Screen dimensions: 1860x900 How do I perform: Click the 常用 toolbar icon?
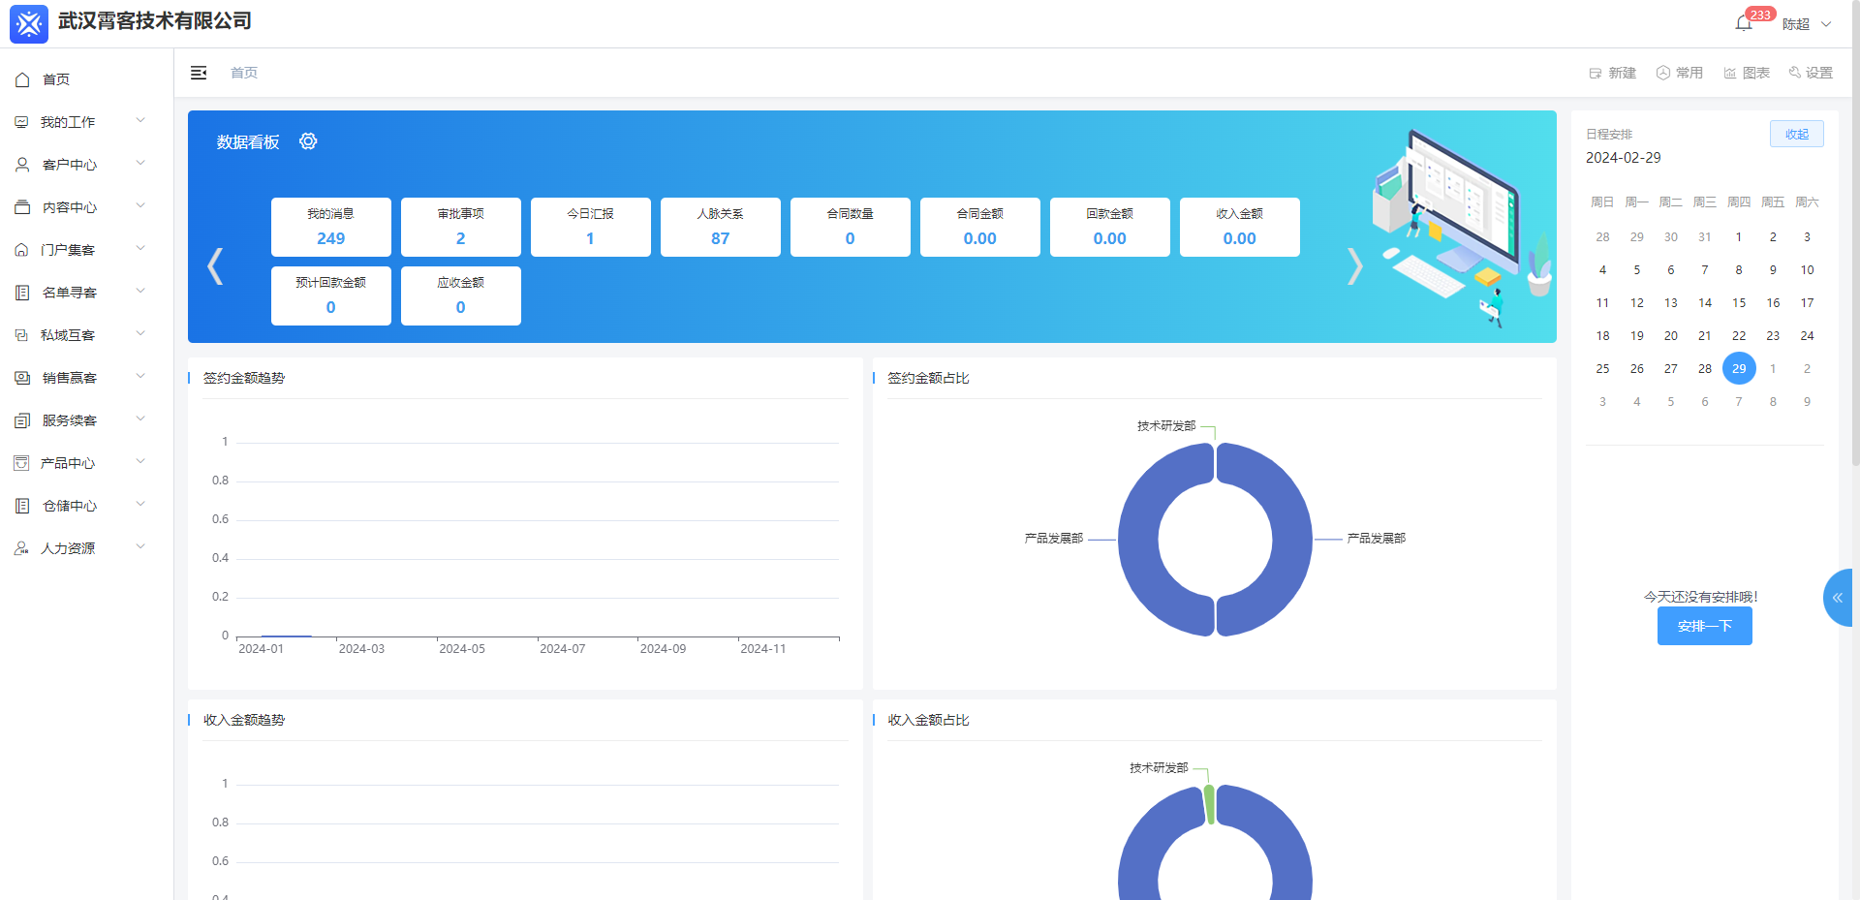[x=1663, y=73]
